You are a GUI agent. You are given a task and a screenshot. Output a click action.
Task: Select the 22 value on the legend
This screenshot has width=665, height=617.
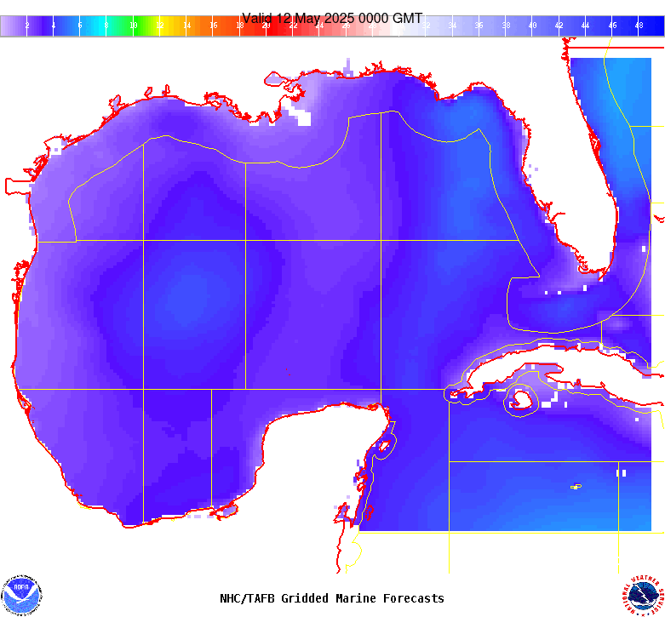(x=294, y=26)
